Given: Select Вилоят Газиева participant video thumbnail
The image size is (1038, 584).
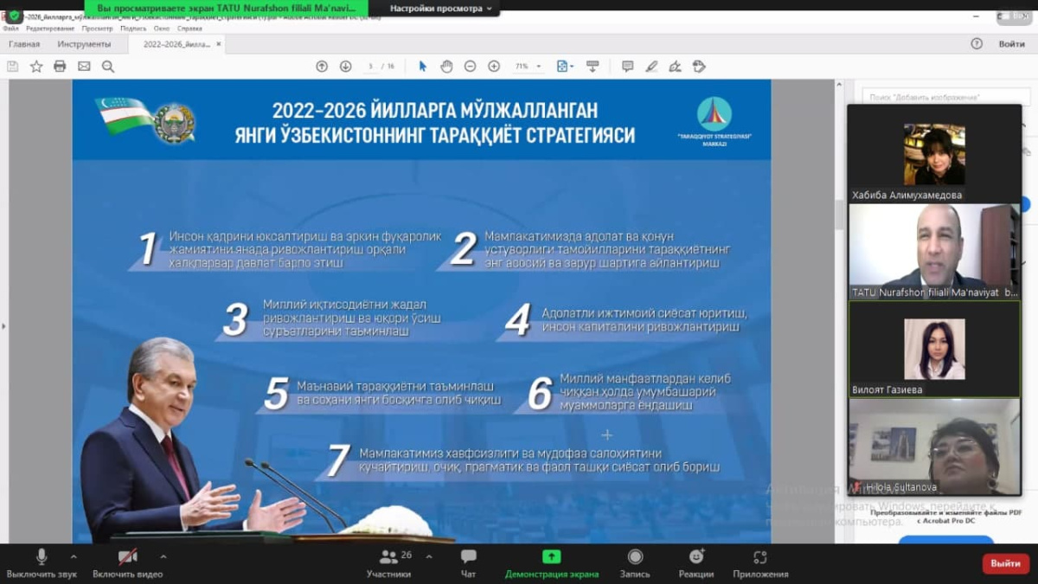Looking at the screenshot, I should tap(934, 349).
